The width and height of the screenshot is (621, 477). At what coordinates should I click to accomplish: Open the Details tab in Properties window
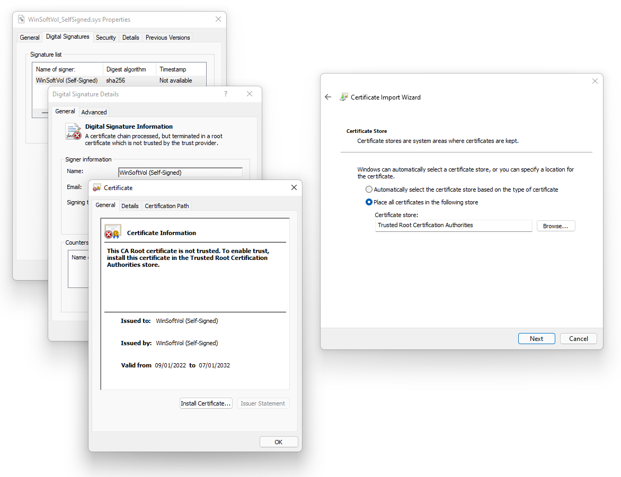(131, 37)
